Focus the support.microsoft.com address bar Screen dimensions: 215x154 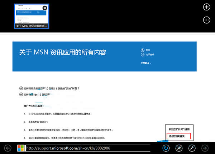pos(88,148)
